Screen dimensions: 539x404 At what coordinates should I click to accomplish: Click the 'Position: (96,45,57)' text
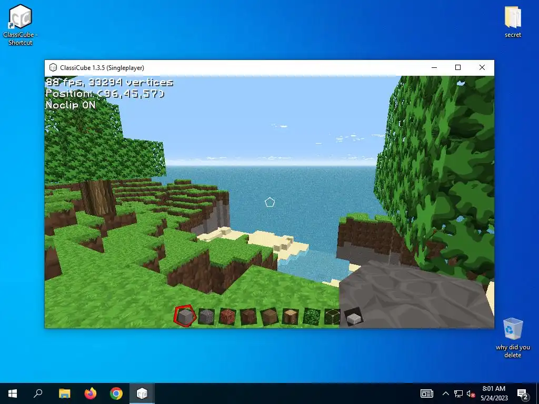[x=105, y=94]
